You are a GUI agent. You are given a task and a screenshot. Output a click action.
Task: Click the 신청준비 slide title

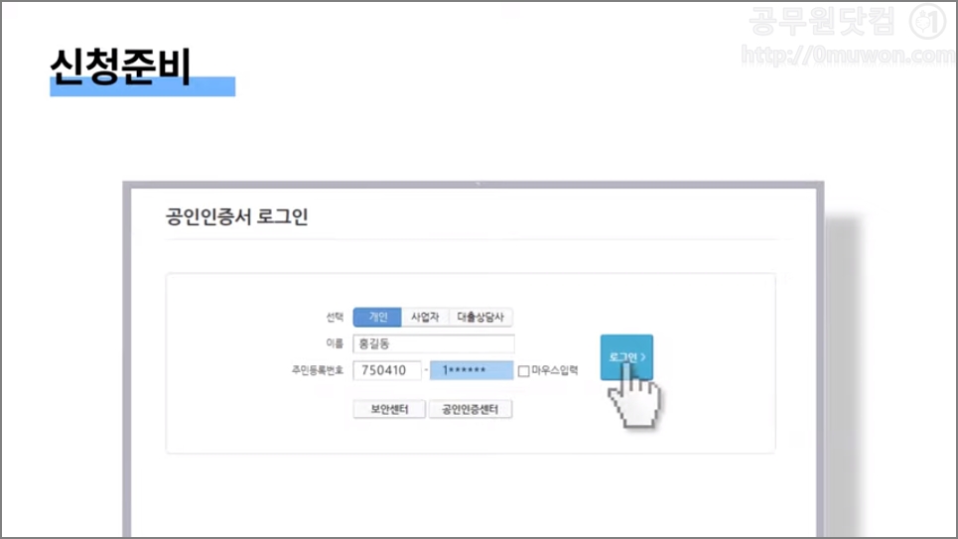[x=121, y=66]
